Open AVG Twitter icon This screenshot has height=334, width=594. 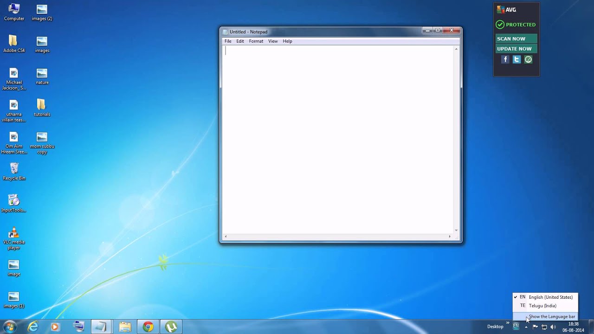click(517, 59)
